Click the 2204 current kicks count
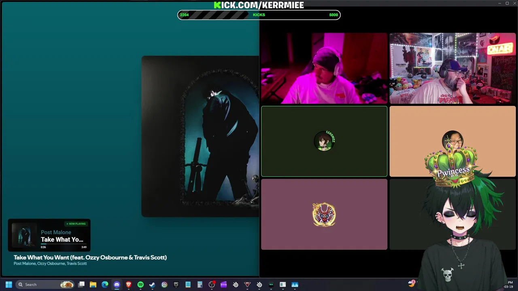The image size is (518, 291). pyautogui.click(x=184, y=15)
